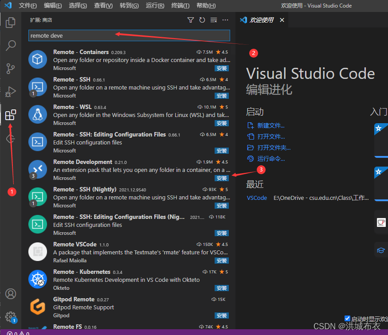388x335 pixels.
Task: Open the Accounts icon in activity bar
Action: pos(11,294)
